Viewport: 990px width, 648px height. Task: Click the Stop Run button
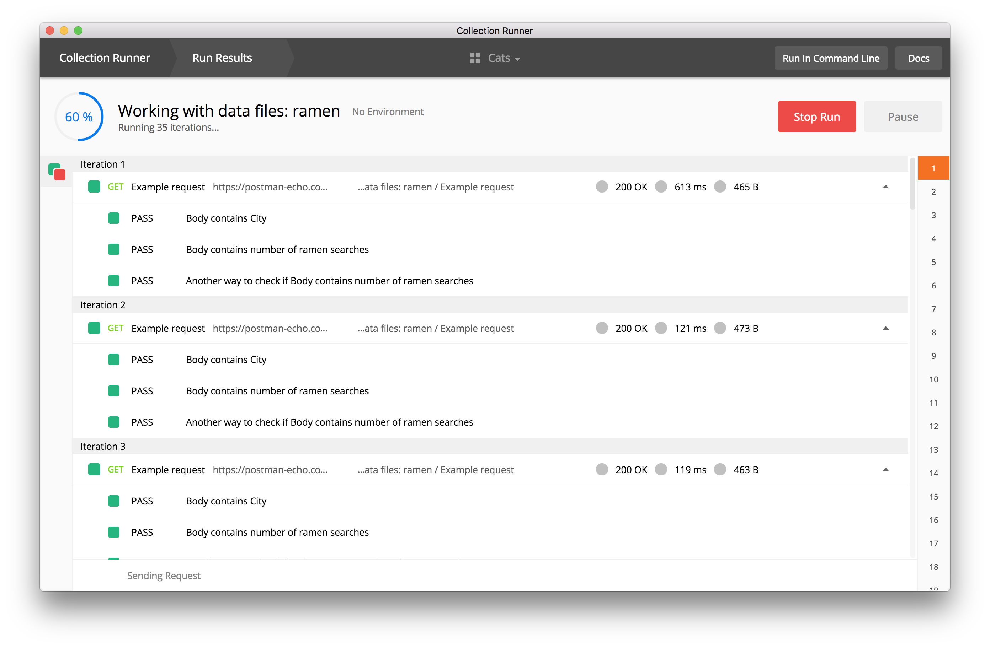[x=816, y=117]
